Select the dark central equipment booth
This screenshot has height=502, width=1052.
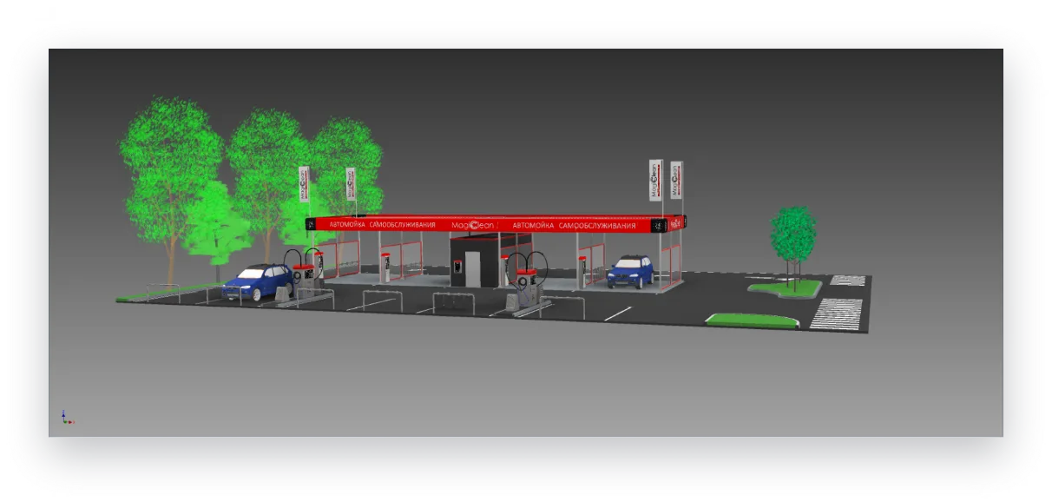(x=477, y=259)
